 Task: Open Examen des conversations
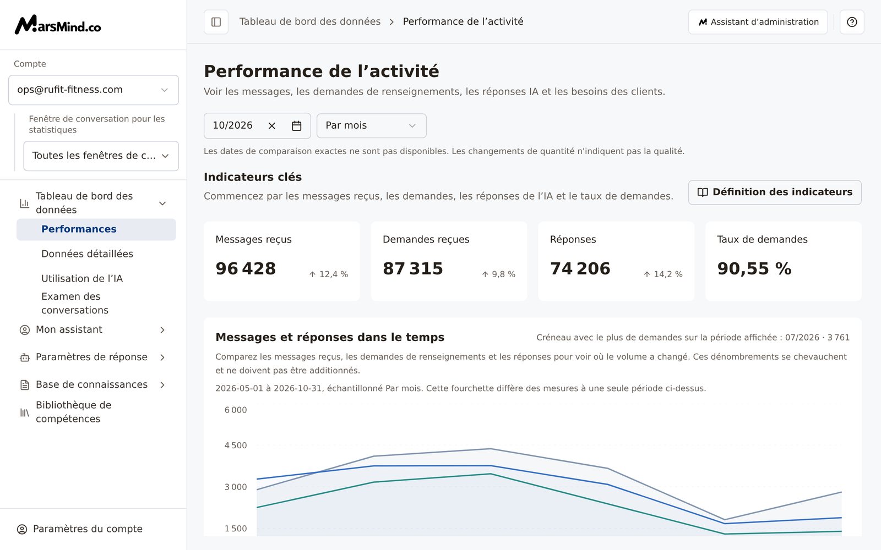click(x=75, y=304)
